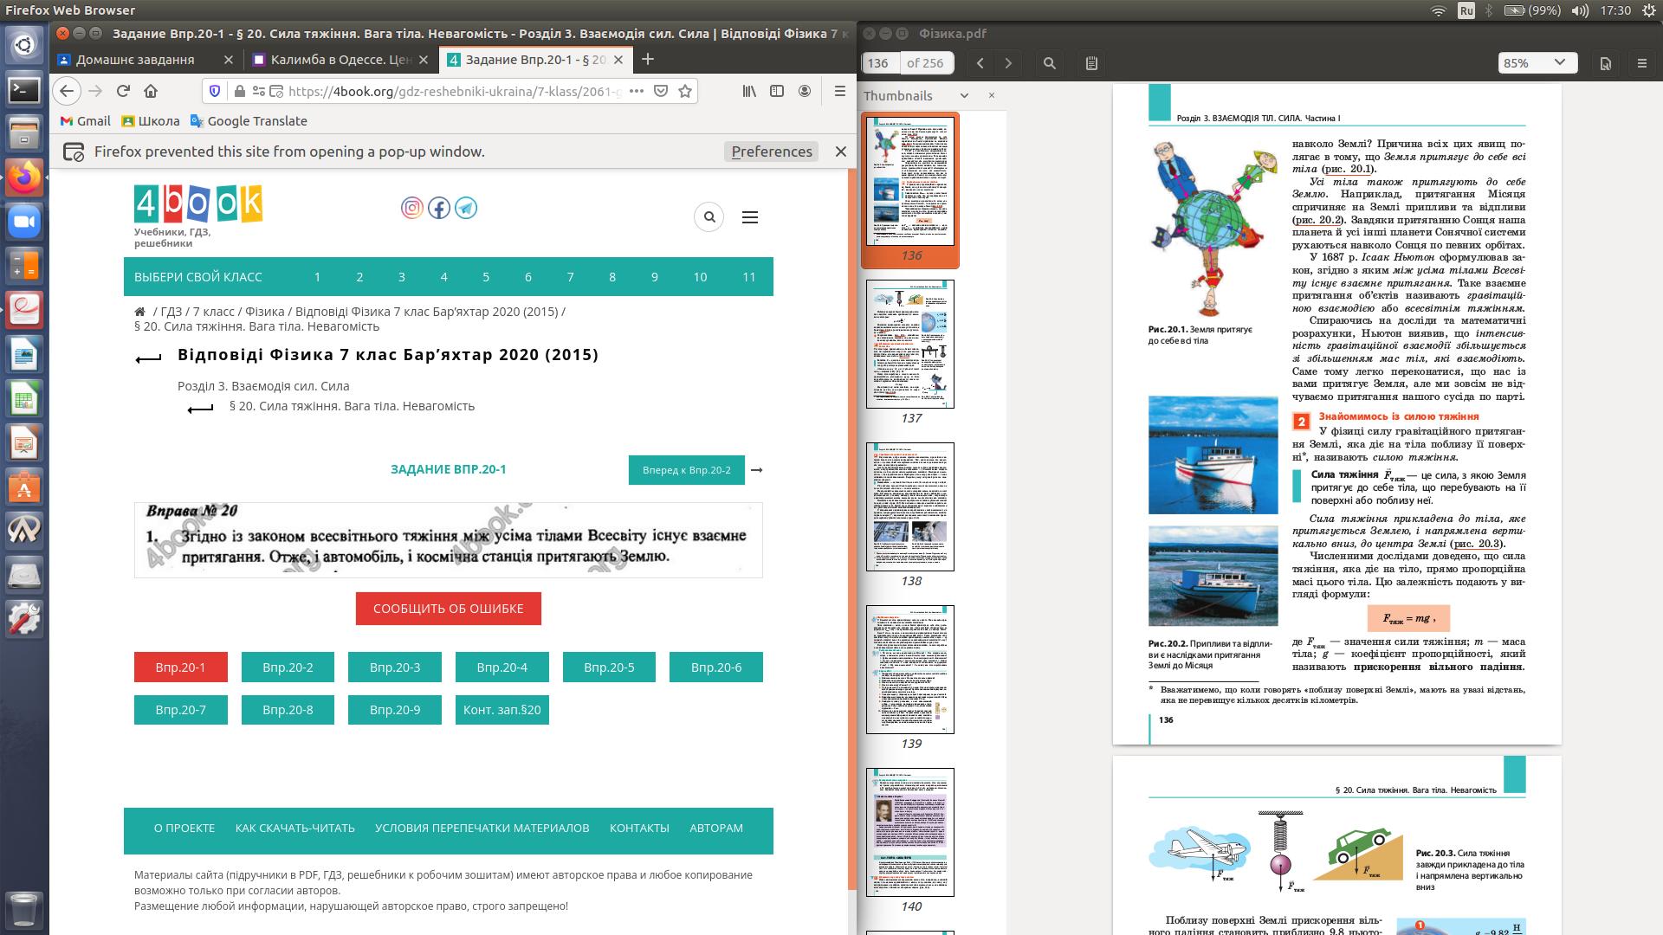
Task: Click the Firefox reload page icon
Action: (123, 91)
